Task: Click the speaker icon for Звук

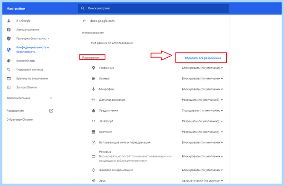Action: [93, 181]
